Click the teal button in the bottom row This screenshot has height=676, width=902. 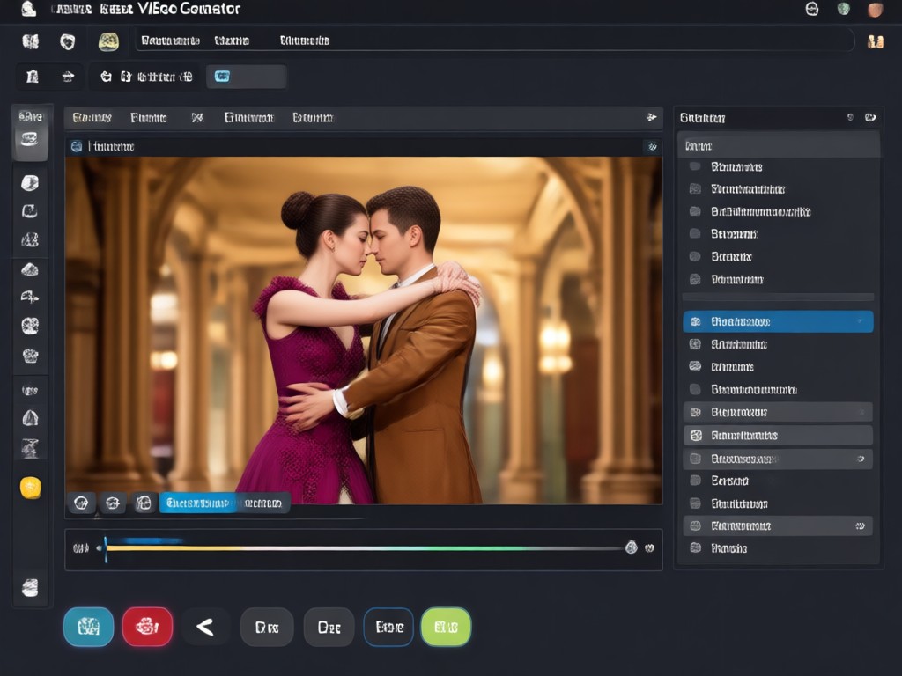coord(89,627)
